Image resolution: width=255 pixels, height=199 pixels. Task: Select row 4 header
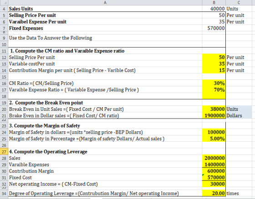tap(4, 9)
